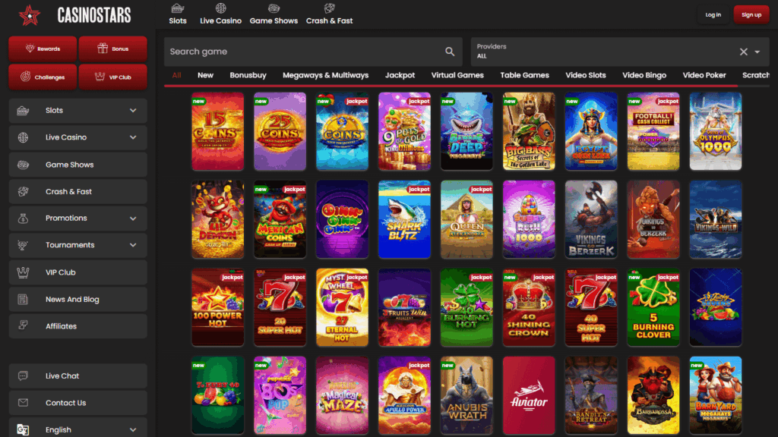Click the CasinoStars star logo
The height and width of the screenshot is (437, 778).
(x=30, y=15)
